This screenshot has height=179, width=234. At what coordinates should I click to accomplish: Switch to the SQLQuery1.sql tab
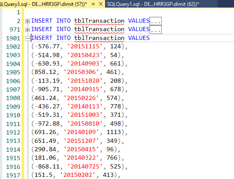point(153,4)
